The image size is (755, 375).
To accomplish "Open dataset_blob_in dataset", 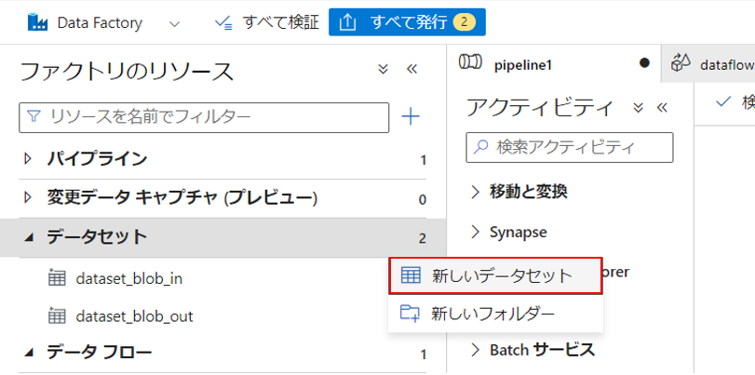I will (129, 278).
